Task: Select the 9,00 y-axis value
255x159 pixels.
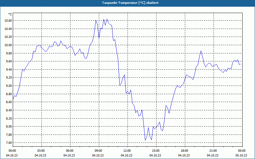Action: pos(9,86)
